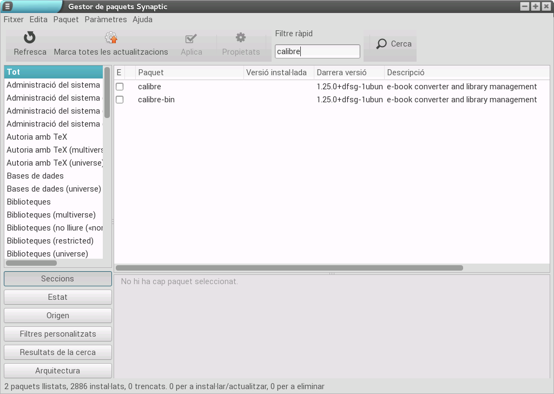The height and width of the screenshot is (394, 554).
Task: Toggle the calibre-bin package checkbox
Action: (x=120, y=100)
